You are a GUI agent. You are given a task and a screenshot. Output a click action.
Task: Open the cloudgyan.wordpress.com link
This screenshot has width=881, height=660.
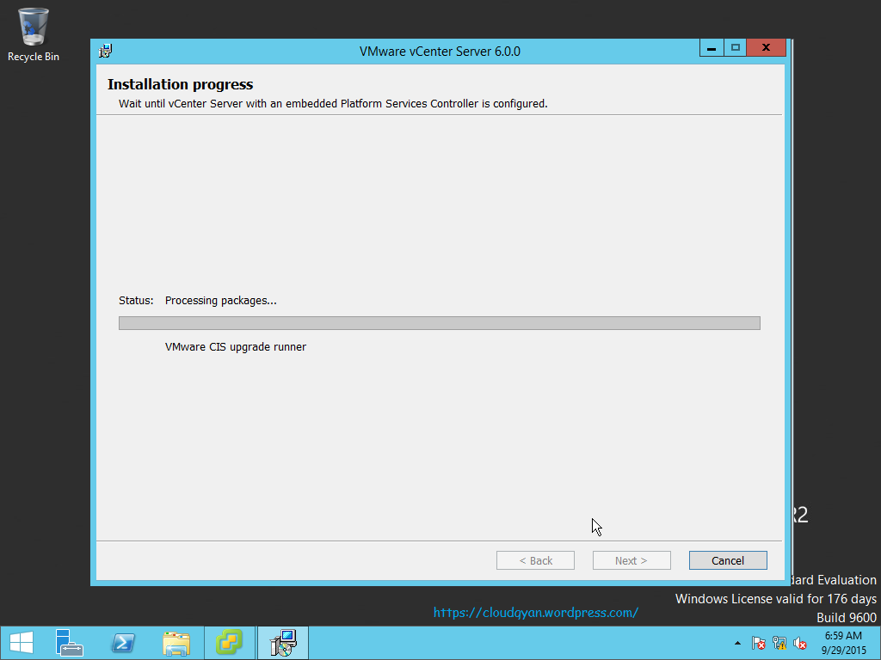pyautogui.click(x=536, y=613)
